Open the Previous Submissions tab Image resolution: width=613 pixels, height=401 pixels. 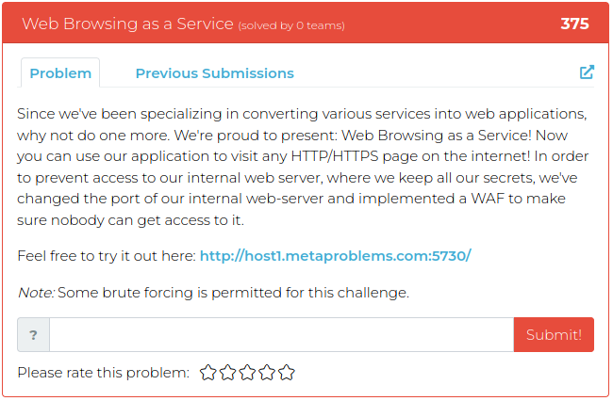click(214, 73)
